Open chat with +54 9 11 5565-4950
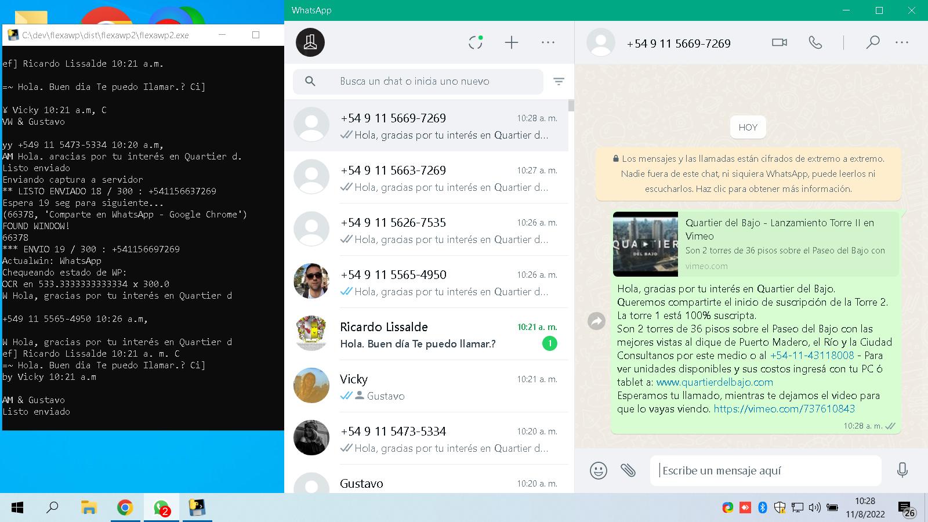This screenshot has height=522, width=928. point(426,282)
